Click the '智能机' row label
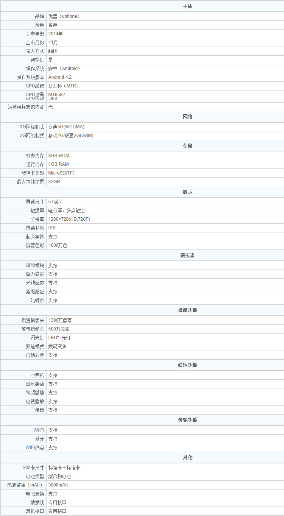The image size is (284, 516). (x=37, y=60)
